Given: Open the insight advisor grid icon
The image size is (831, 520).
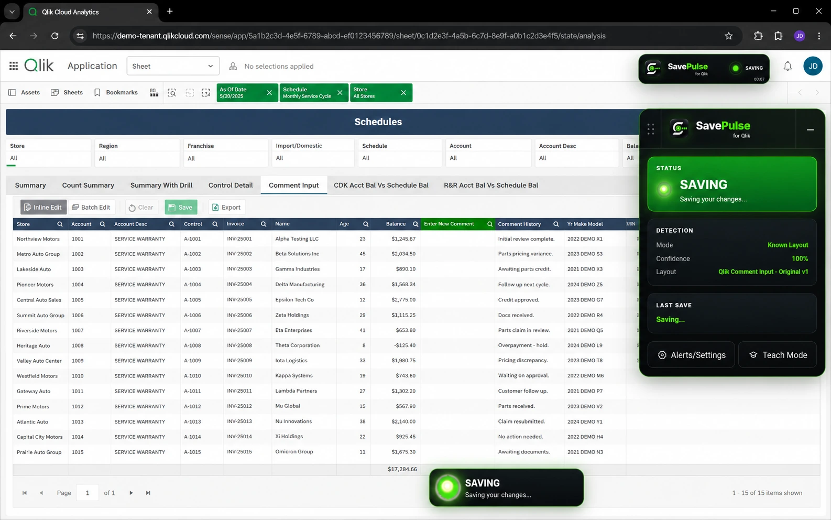Looking at the screenshot, I should point(154,92).
